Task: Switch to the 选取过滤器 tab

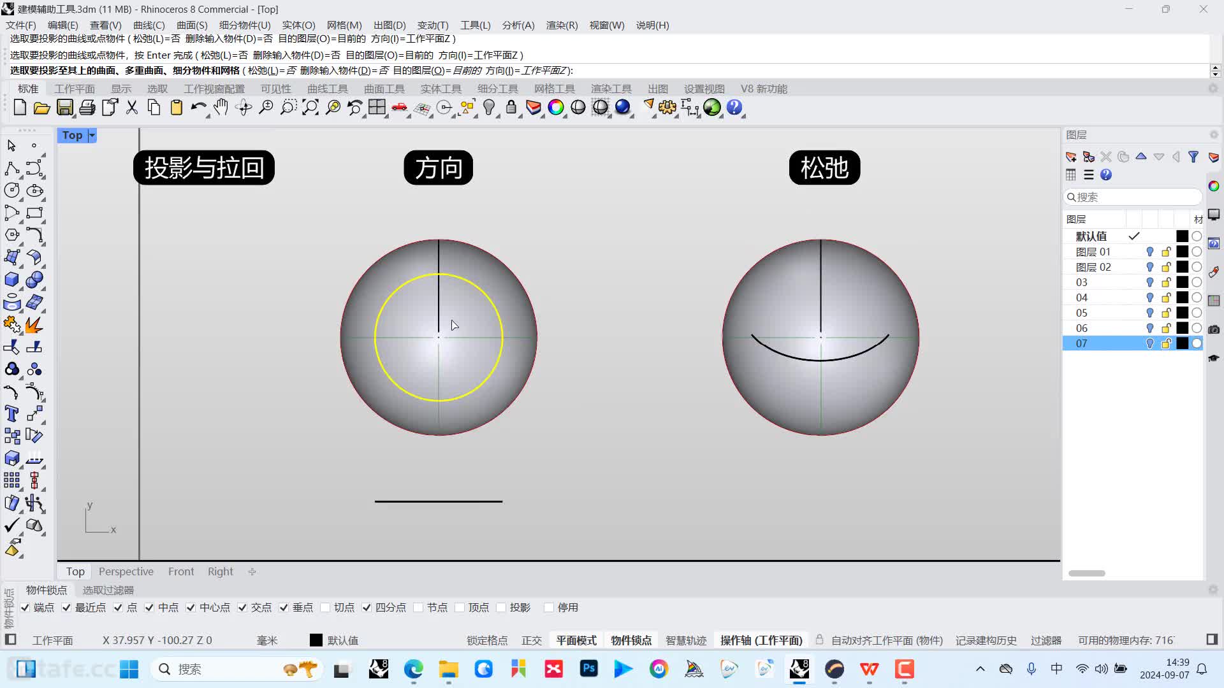Action: [108, 590]
